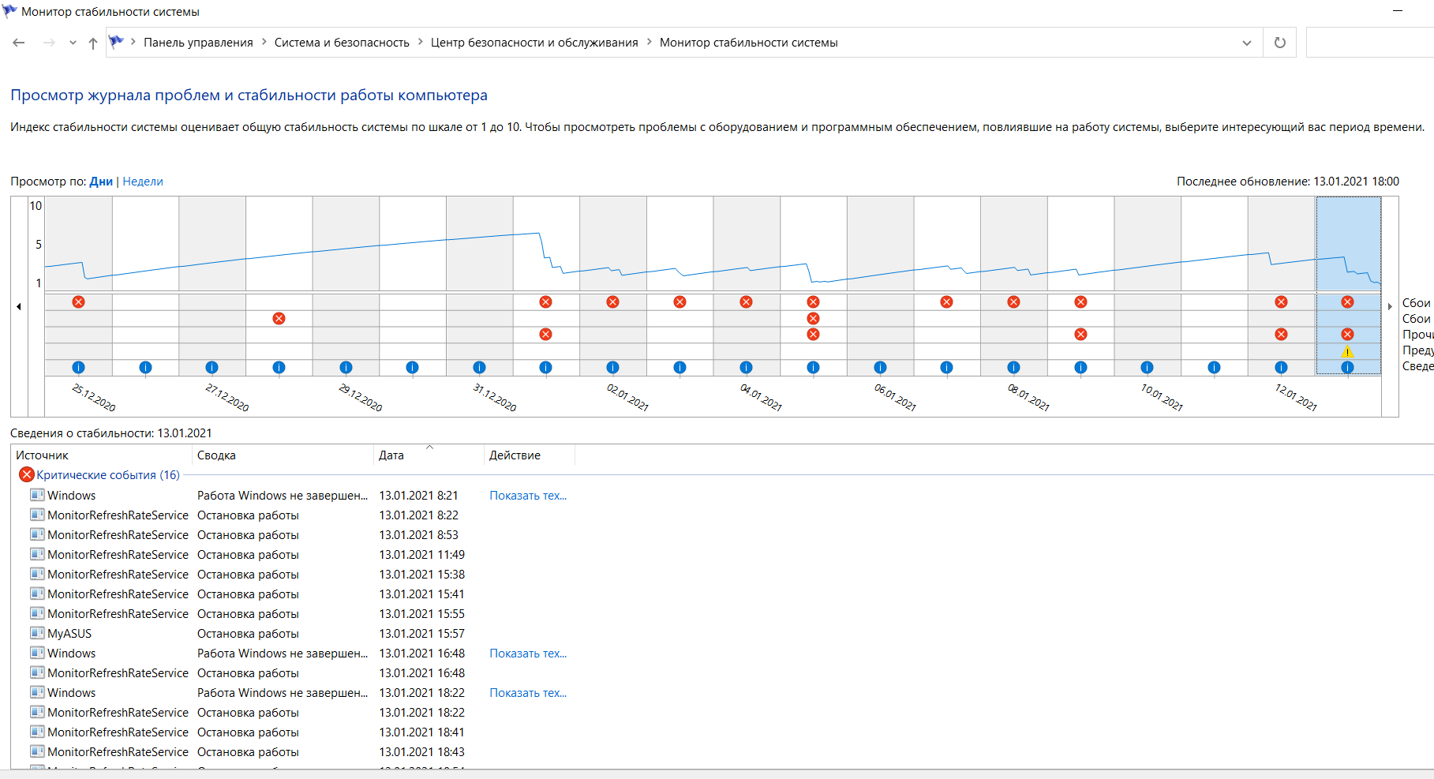Image resolution: width=1434 pixels, height=779 pixels.
Task: Expand chevron after Система и безопасность breadcrumb
Action: [420, 42]
